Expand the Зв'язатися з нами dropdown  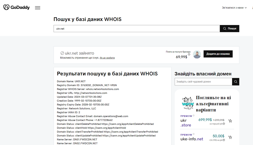click(234, 8)
